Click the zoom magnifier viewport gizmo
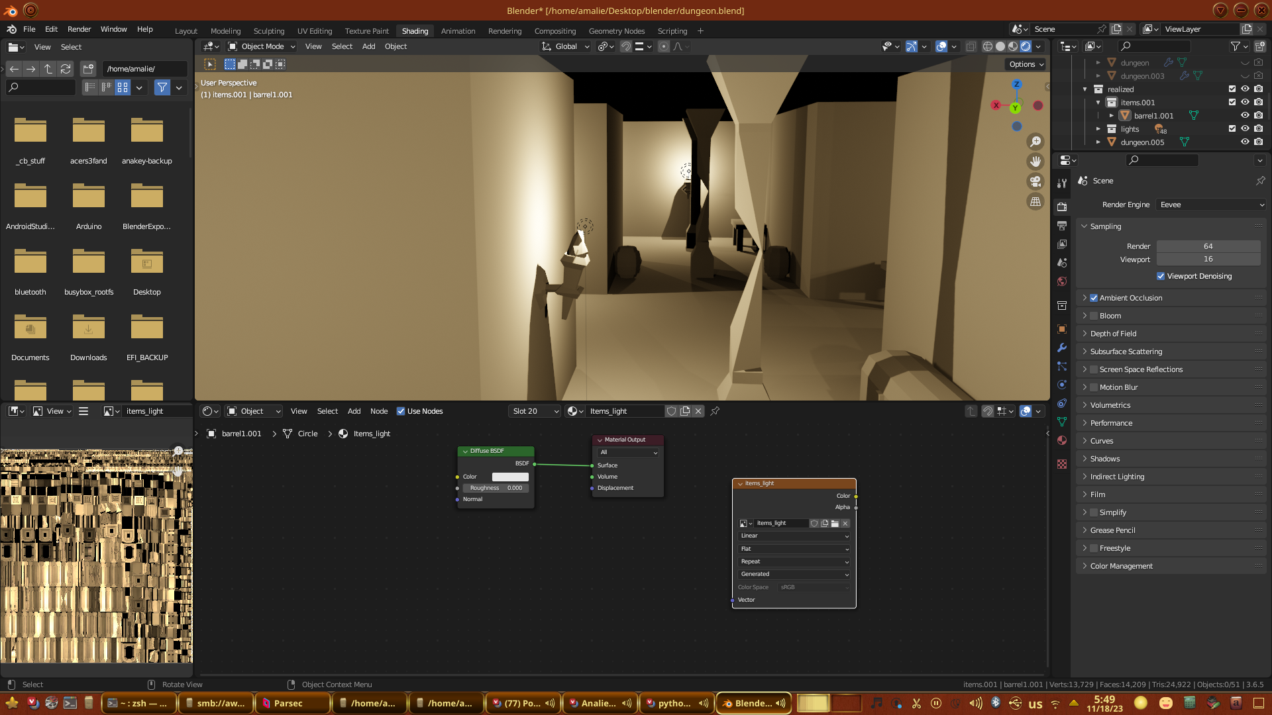Screen dimensions: 1272x715 click(1035, 142)
